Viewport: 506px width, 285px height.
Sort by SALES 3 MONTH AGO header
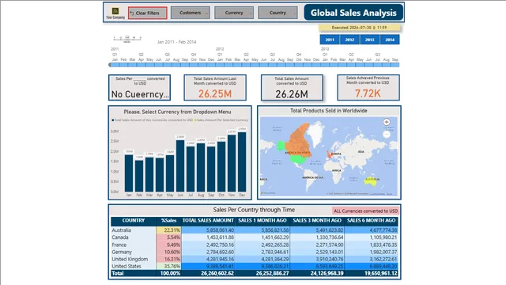point(317,221)
